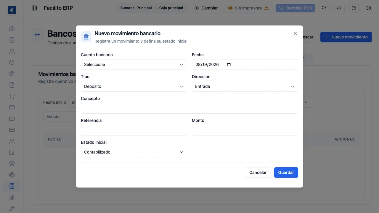Viewport: 379px width, 213px height.
Task: Open the target sidebar icon
Action: point(12,175)
